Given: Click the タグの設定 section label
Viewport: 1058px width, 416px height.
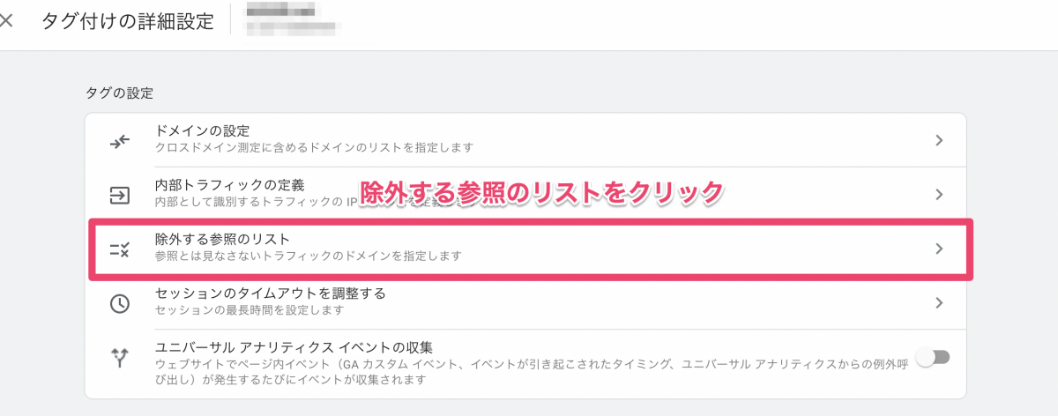Looking at the screenshot, I should click(x=119, y=92).
